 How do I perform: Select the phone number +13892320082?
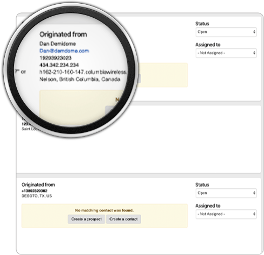(x=34, y=191)
